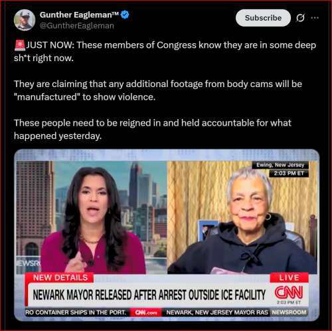Click the NEW DETAILS red label
Image resolution: width=332 pixels, height=331 pixels.
[60, 278]
